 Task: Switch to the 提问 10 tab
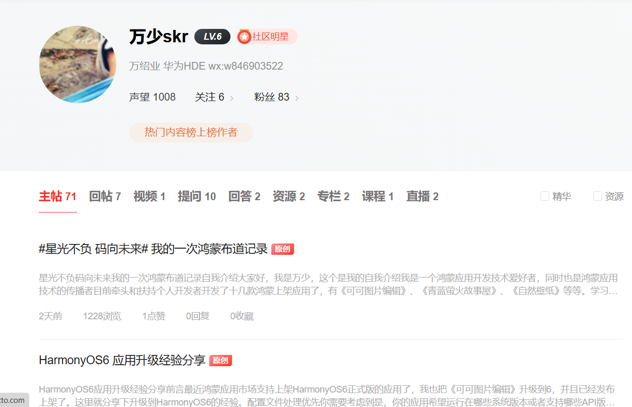click(x=197, y=197)
